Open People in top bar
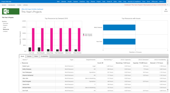The image size is (170, 93). pos(70,2)
